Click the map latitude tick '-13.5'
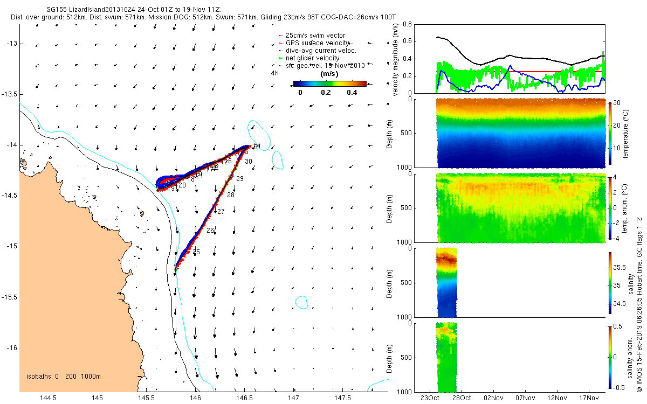The image size is (647, 404). [x=10, y=94]
